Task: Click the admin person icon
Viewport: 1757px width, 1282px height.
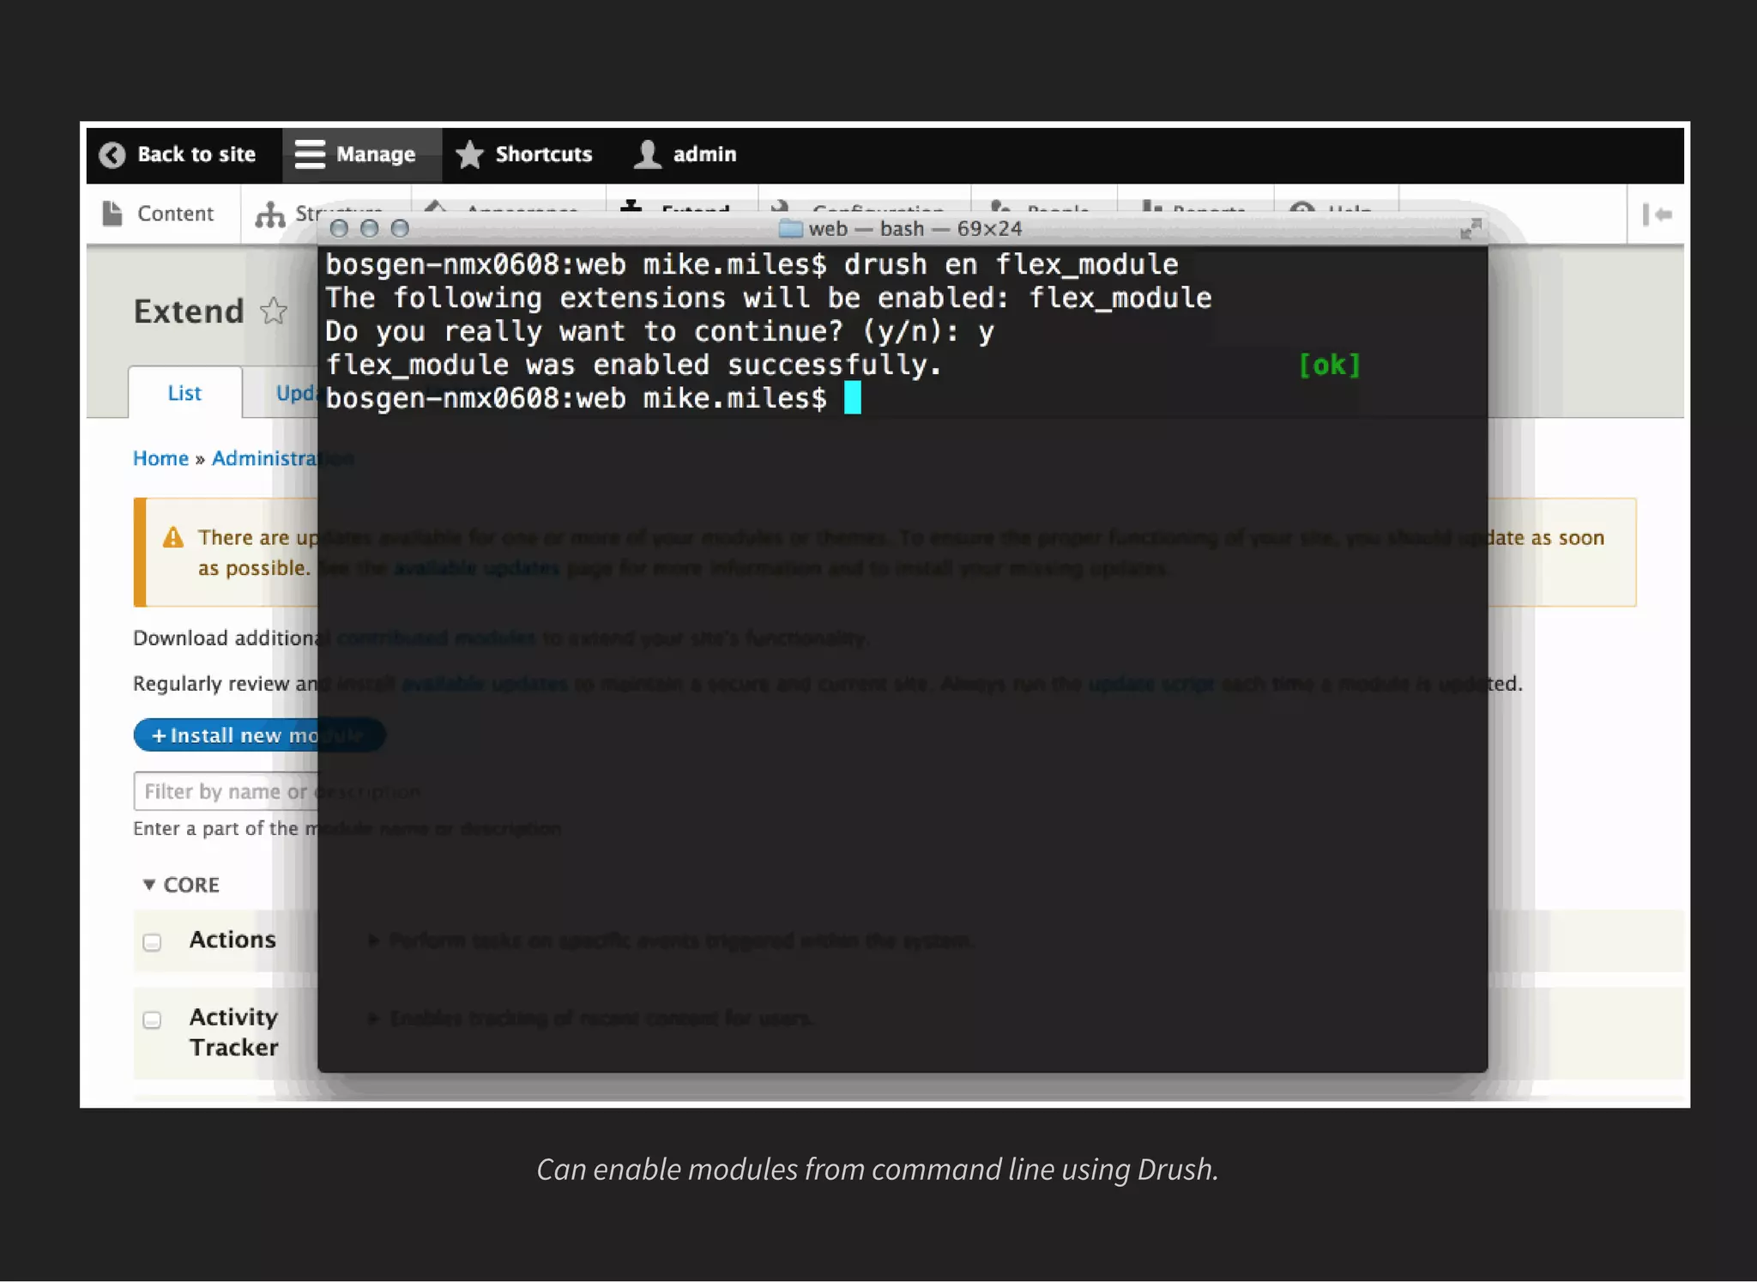Action: tap(648, 154)
